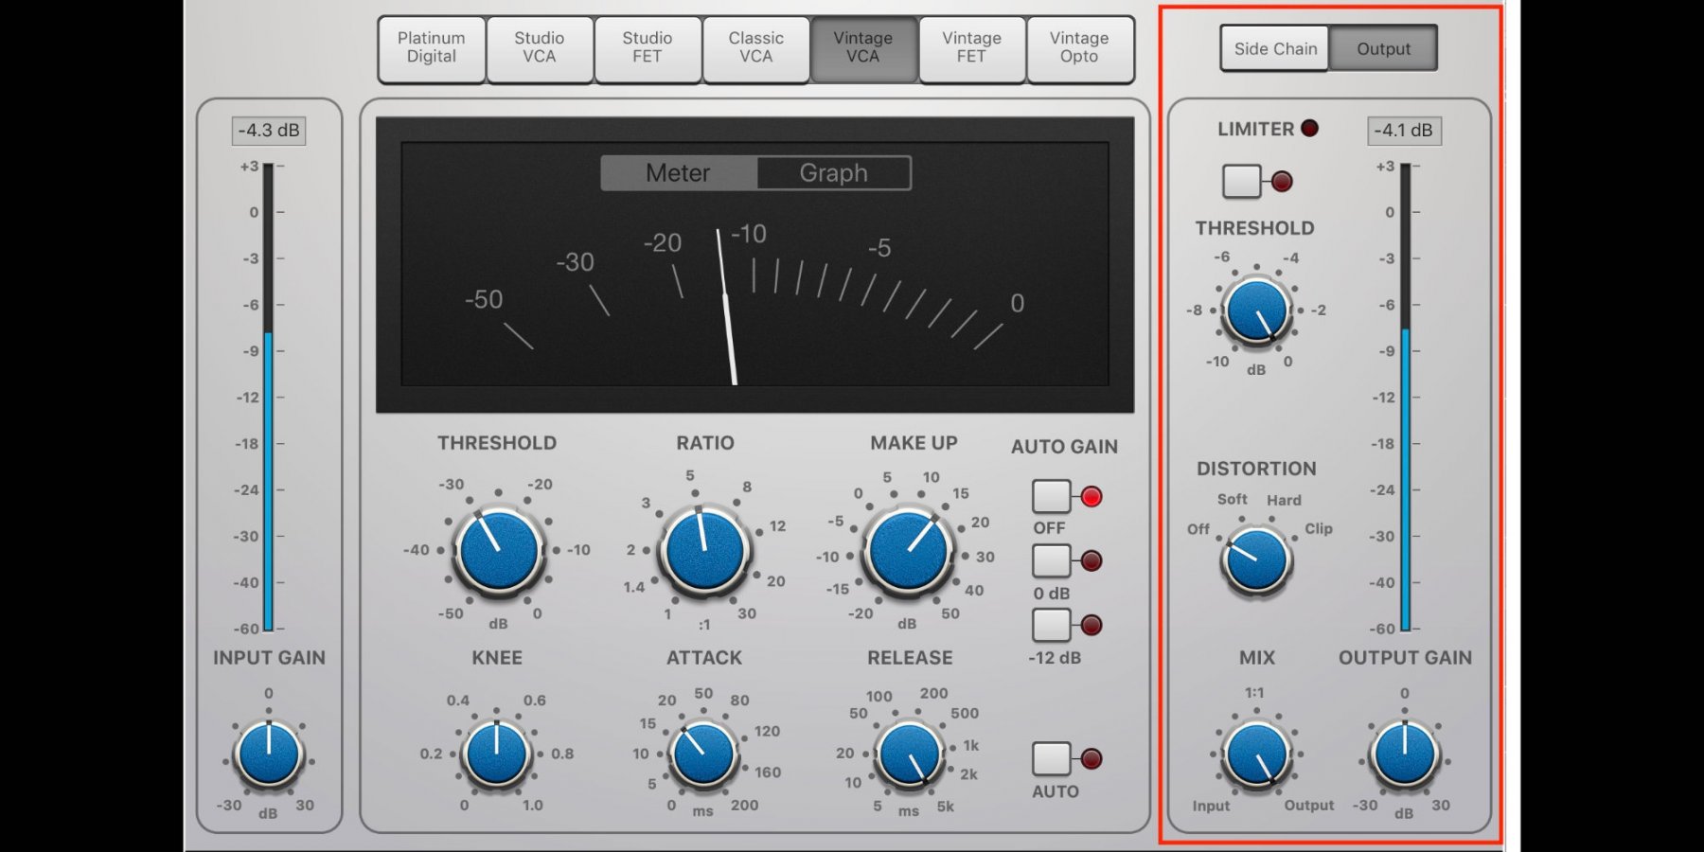Enable the Limiter toggle button
The height and width of the screenshot is (852, 1704).
point(1241,181)
